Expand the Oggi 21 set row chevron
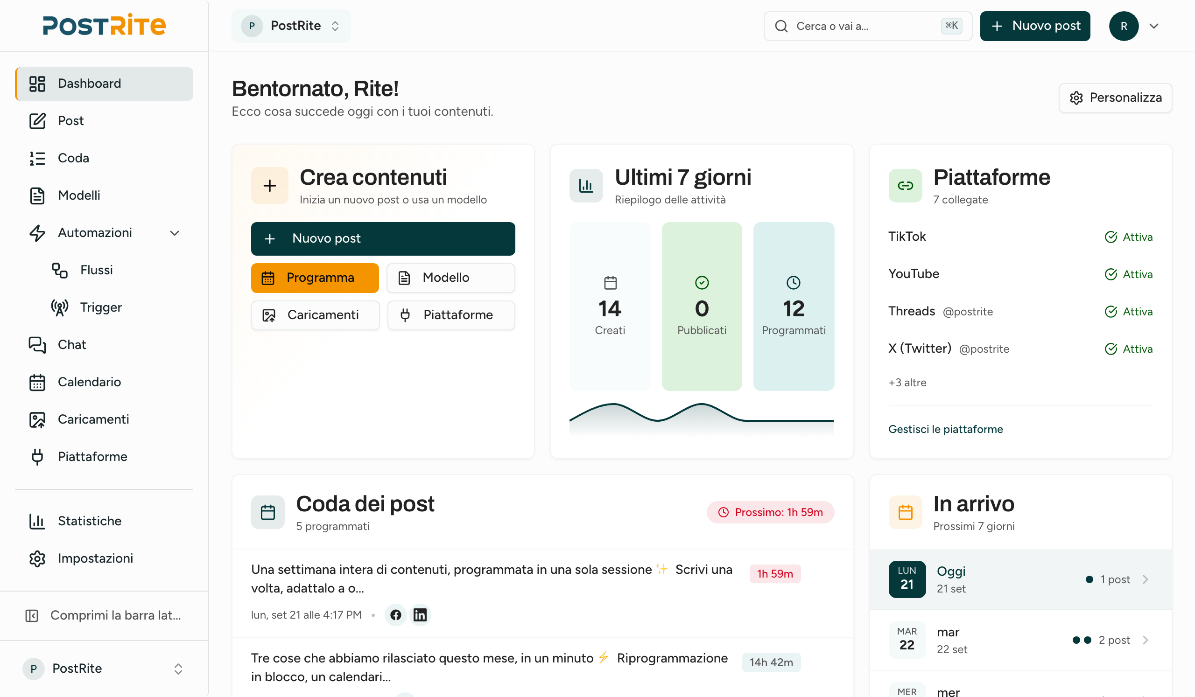The height and width of the screenshot is (697, 1195). tap(1146, 580)
